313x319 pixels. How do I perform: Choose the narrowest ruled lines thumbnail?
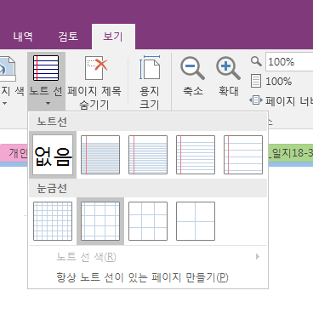[x=100, y=155]
